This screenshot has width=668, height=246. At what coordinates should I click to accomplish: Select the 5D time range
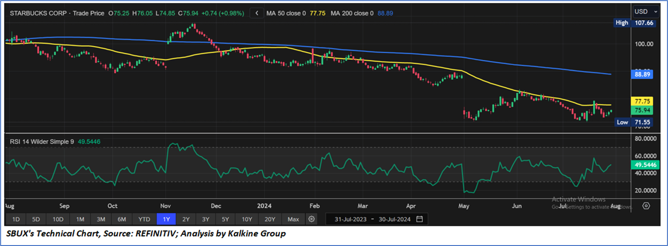click(37, 219)
